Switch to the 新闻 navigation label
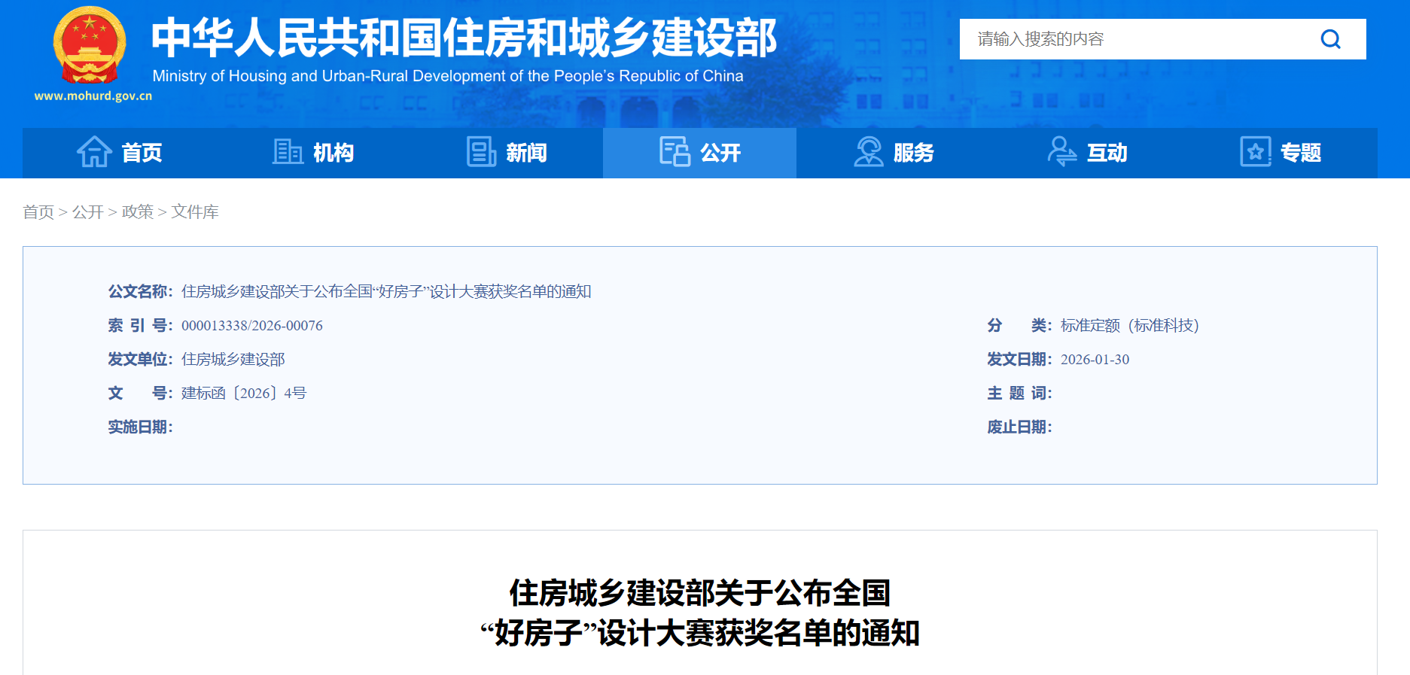The height and width of the screenshot is (675, 1410). pyautogui.click(x=526, y=153)
